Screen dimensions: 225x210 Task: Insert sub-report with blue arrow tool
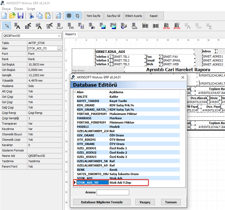124,26
